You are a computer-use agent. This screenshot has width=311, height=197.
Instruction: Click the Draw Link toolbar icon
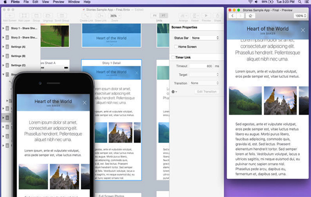(101, 16)
